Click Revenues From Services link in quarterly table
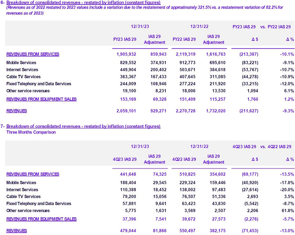This screenshot has width=295, height=235. [33, 174]
